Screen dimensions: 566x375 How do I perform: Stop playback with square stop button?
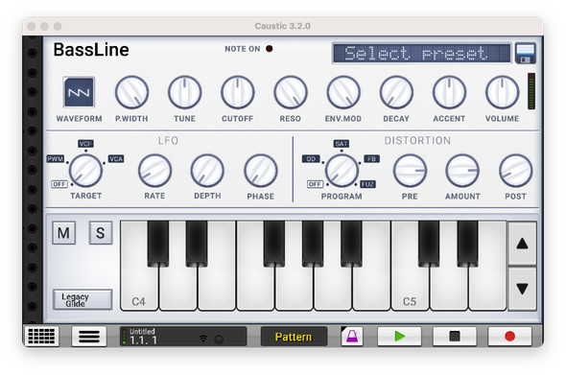coord(455,336)
